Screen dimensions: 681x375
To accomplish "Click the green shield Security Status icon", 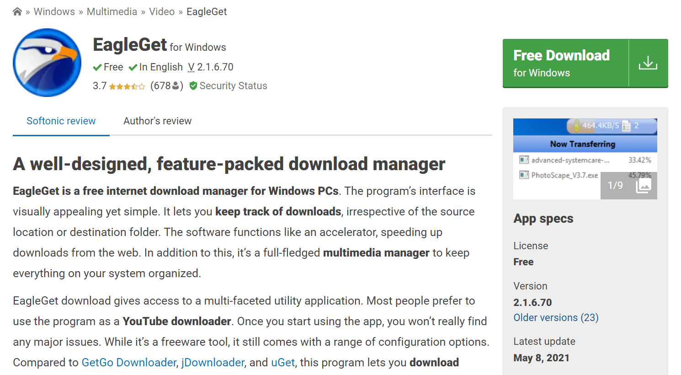I will click(x=193, y=86).
